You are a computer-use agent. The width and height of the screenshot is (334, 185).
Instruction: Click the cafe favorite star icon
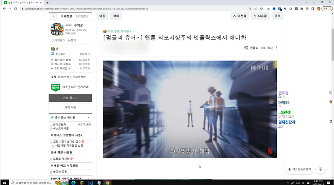pyautogui.click(x=53, y=16)
